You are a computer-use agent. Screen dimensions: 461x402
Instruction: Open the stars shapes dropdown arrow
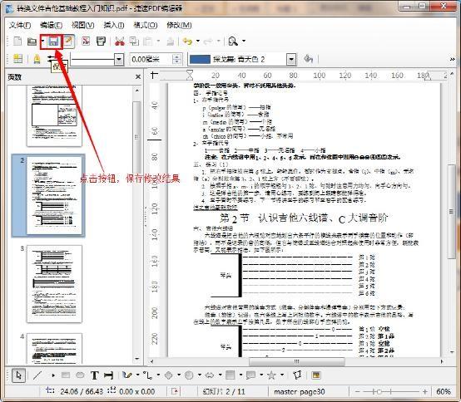click(282, 375)
